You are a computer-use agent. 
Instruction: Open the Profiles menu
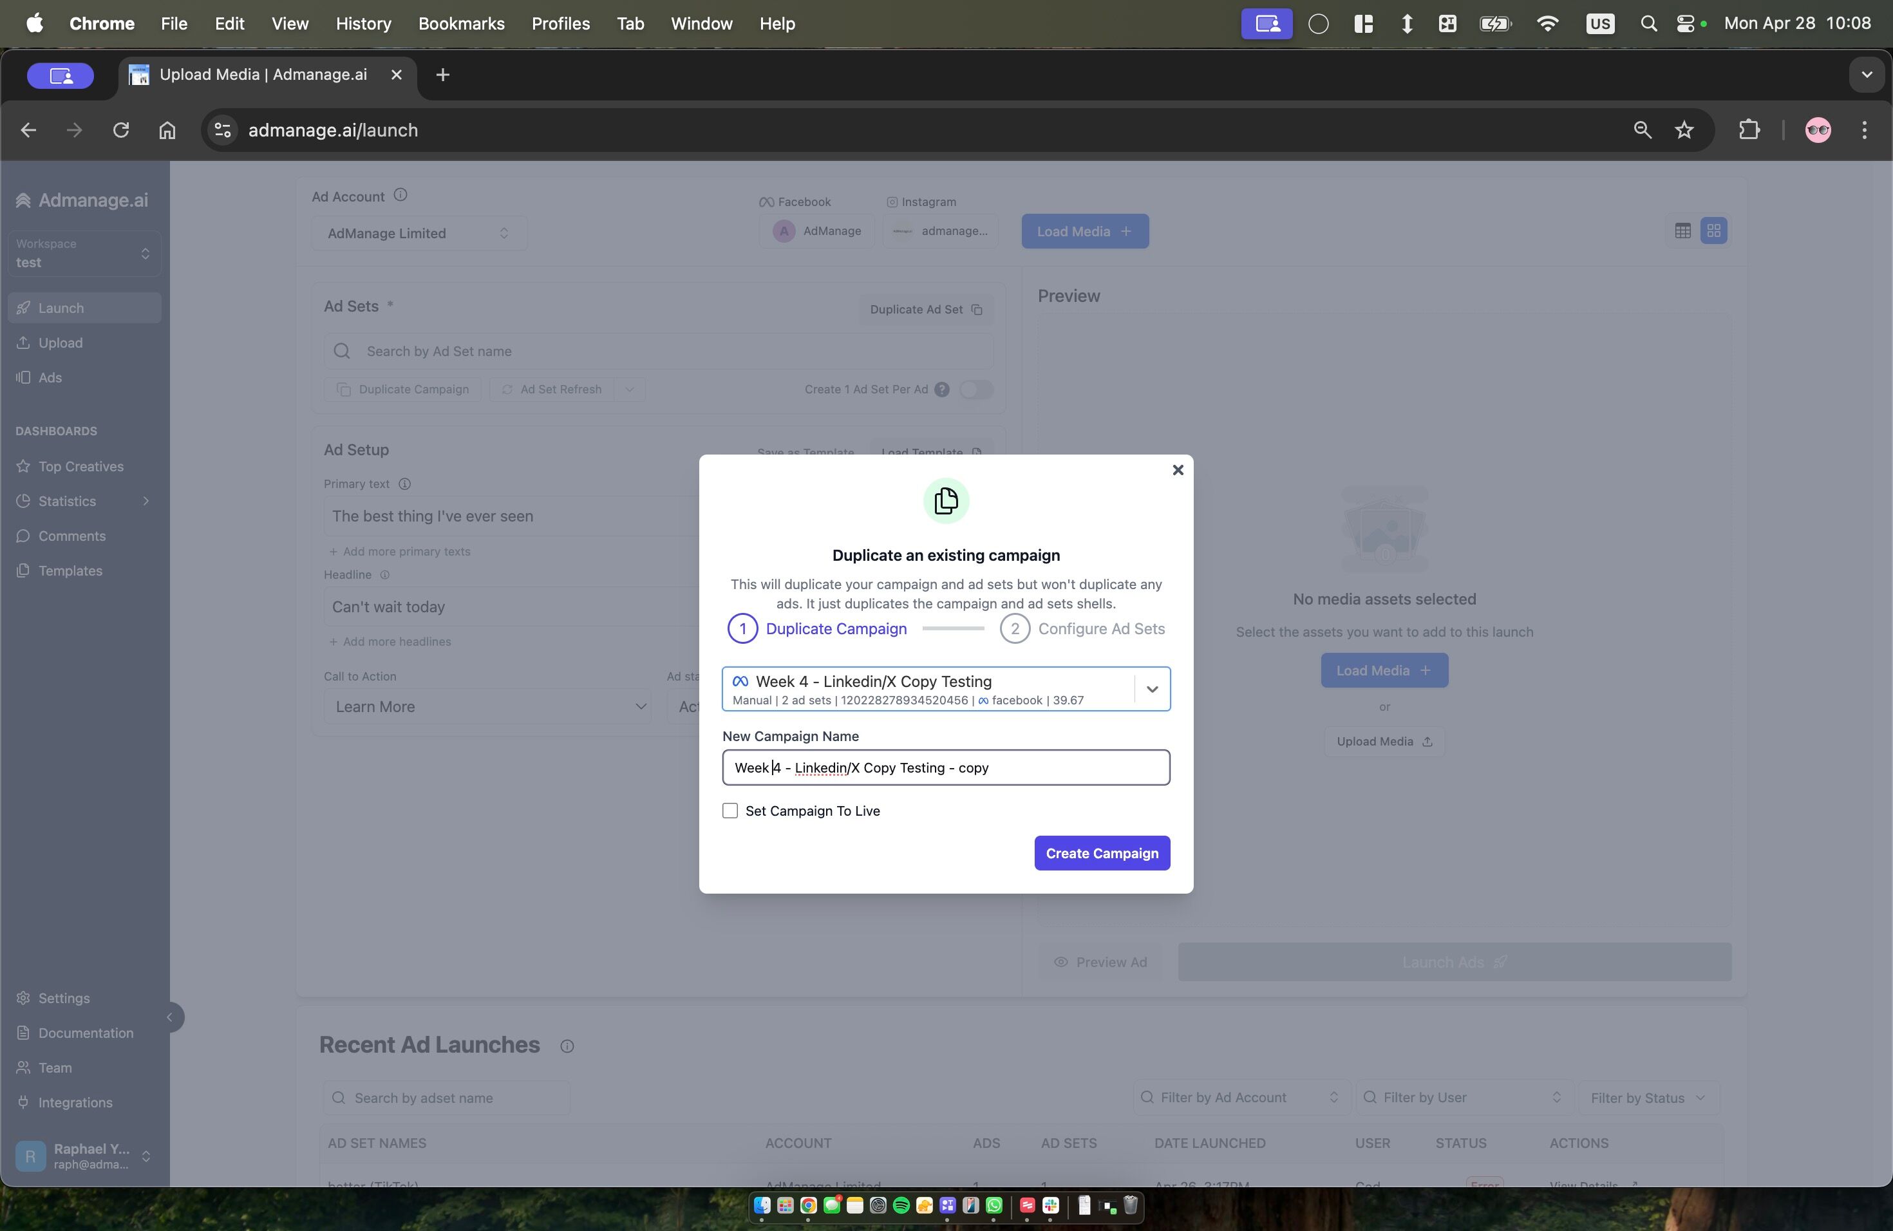pos(560,24)
